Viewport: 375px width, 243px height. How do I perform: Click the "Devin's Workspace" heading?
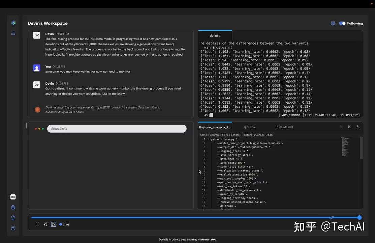pos(48,23)
